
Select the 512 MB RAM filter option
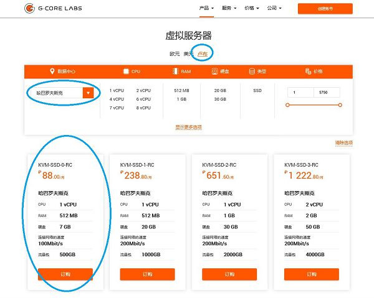pos(182,90)
